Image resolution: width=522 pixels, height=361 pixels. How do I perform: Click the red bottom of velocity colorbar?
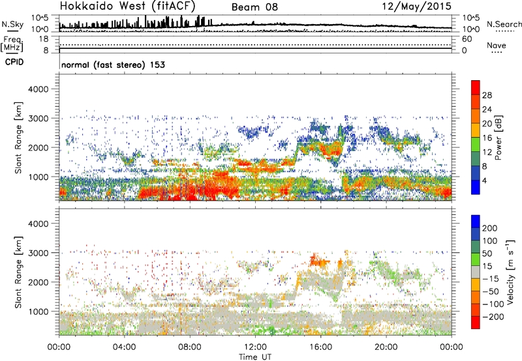476,323
